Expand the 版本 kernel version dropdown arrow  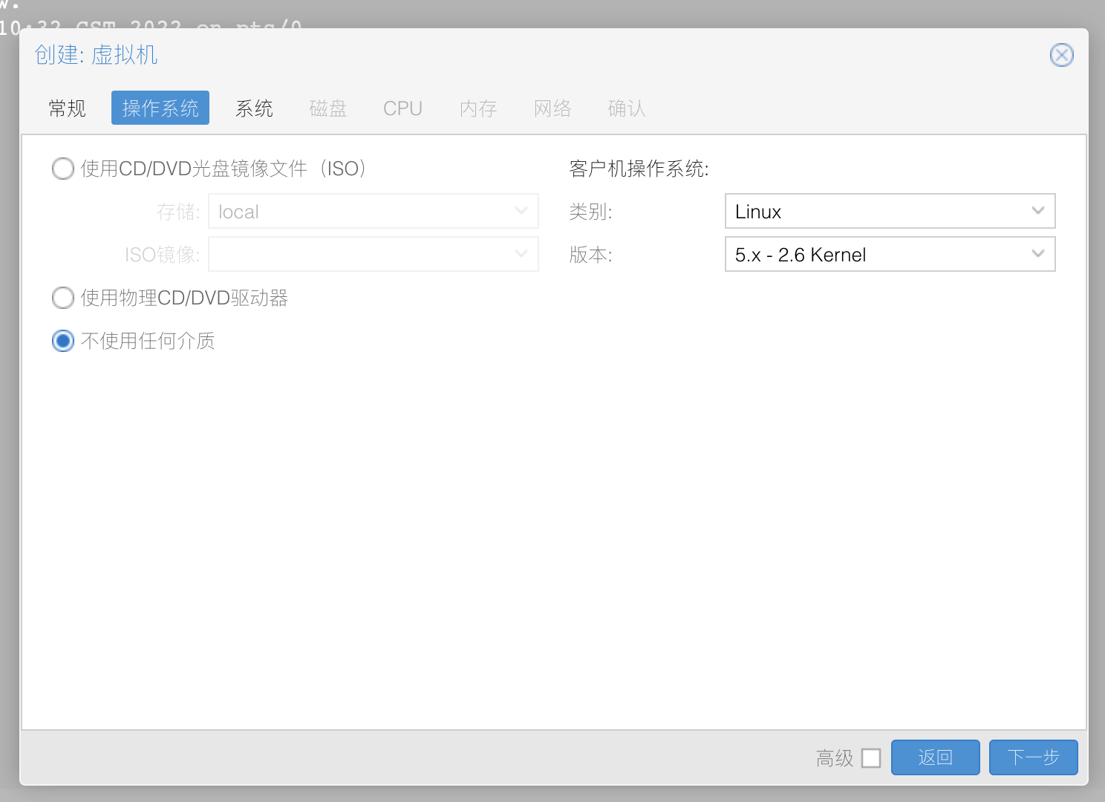[x=1037, y=254]
